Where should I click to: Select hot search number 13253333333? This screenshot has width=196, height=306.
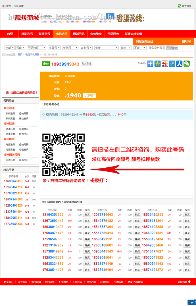click(x=57, y=22)
